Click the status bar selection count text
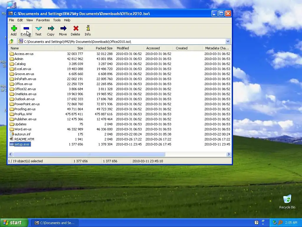This screenshot has height=227, width=302. tap(25, 161)
